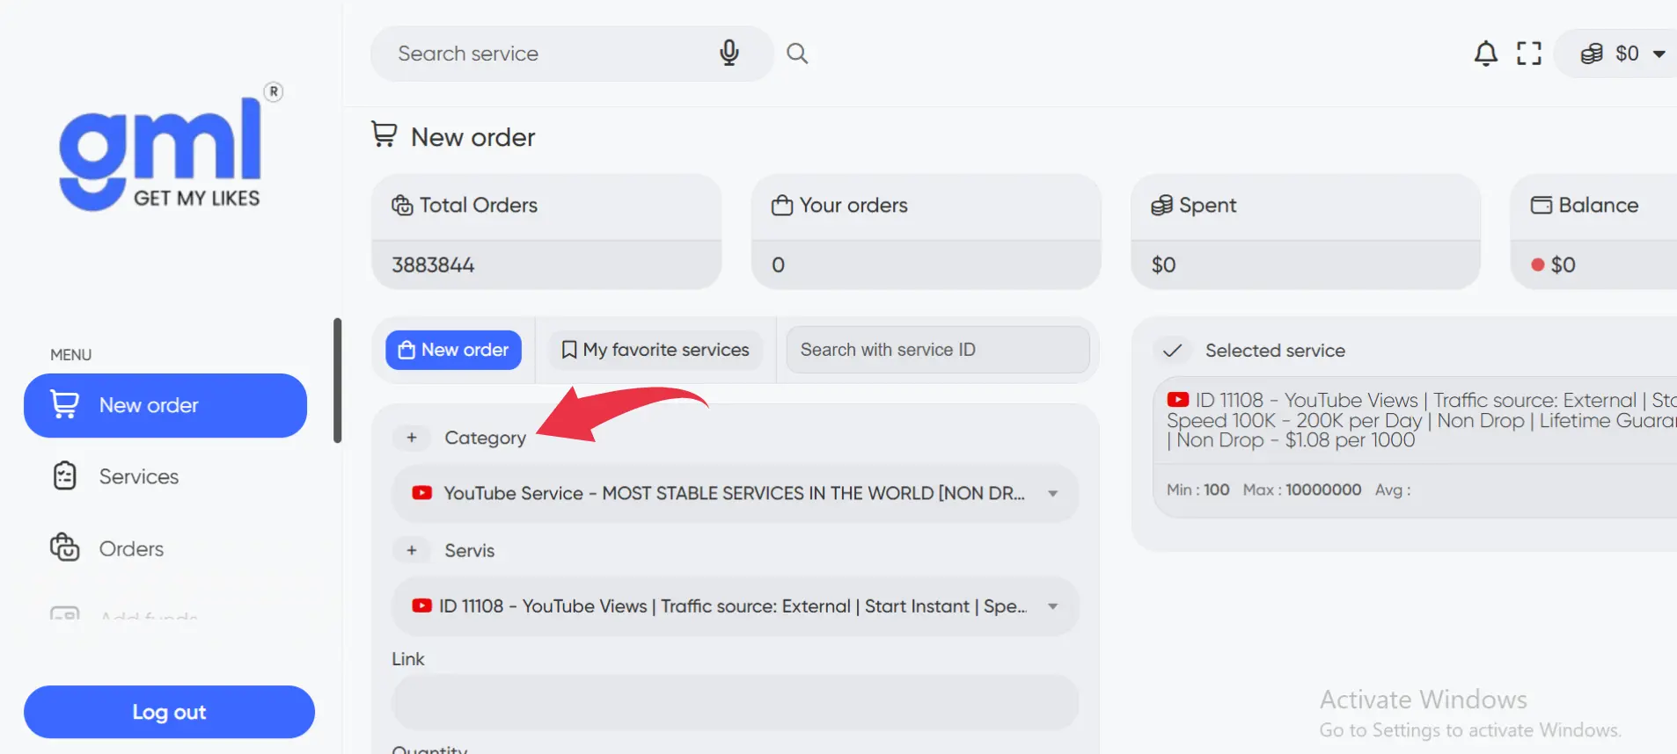Click the sidebar vertical scrollbar
This screenshot has width=1677, height=754.
coord(337,380)
